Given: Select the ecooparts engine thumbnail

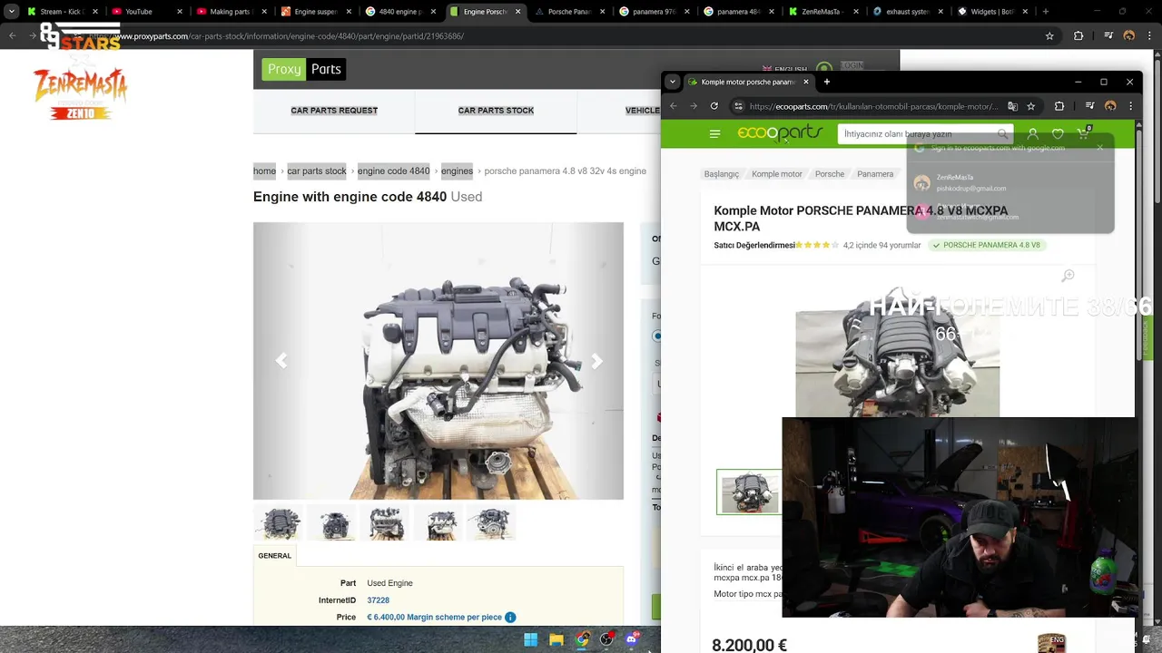Looking at the screenshot, I should (749, 492).
